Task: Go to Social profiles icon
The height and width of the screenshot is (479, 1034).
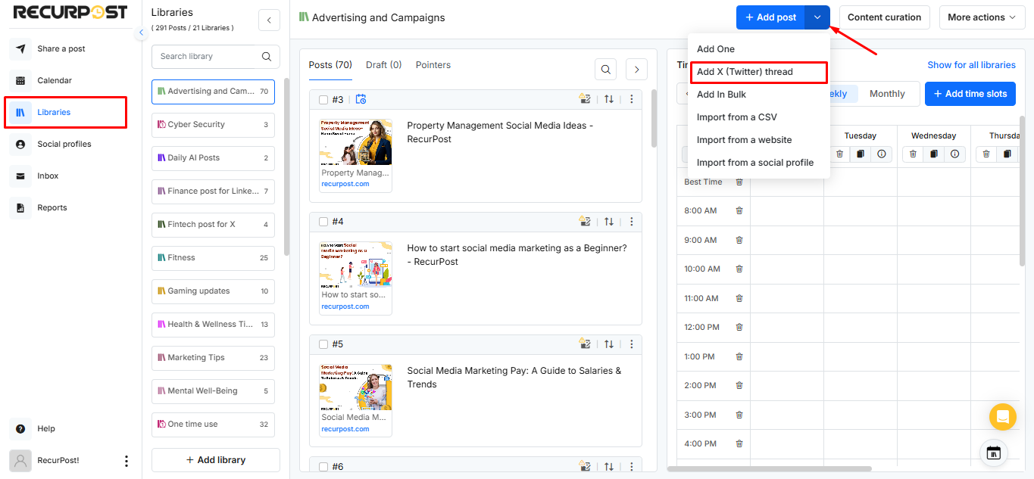Action: [20, 144]
